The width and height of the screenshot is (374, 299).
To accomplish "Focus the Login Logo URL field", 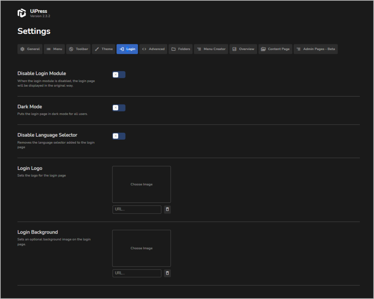I will [137, 209].
